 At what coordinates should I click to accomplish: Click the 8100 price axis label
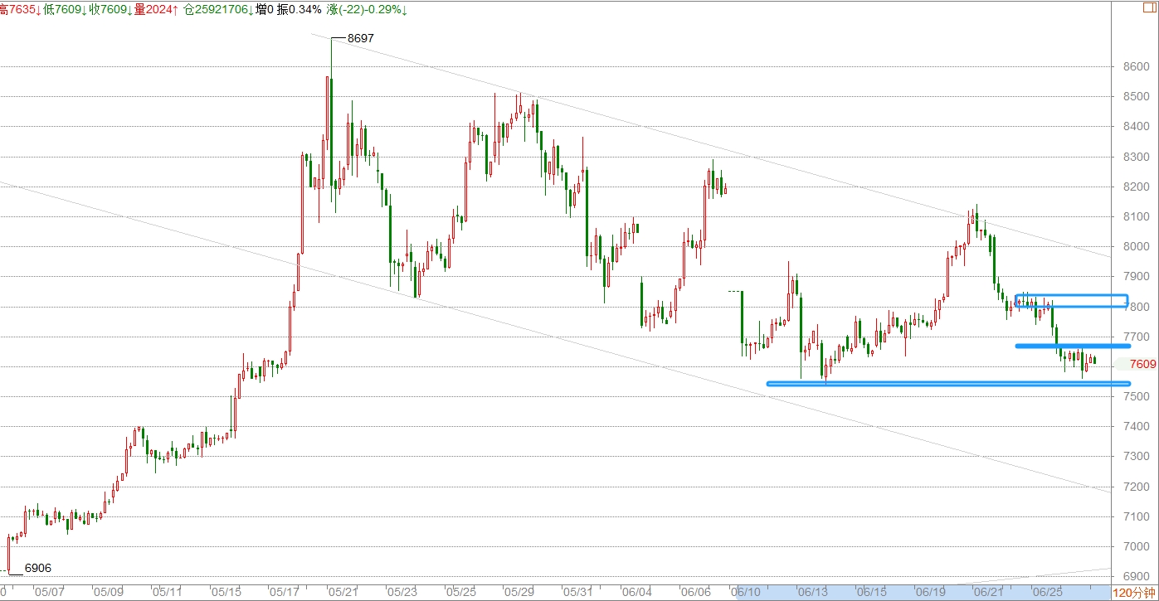(x=1137, y=217)
